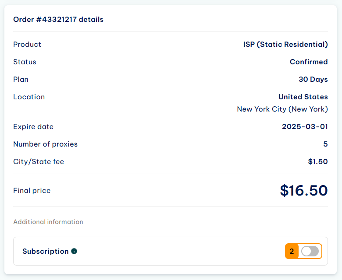Select the New York City (New York) text
The width and height of the screenshot is (342, 280).
282,109
